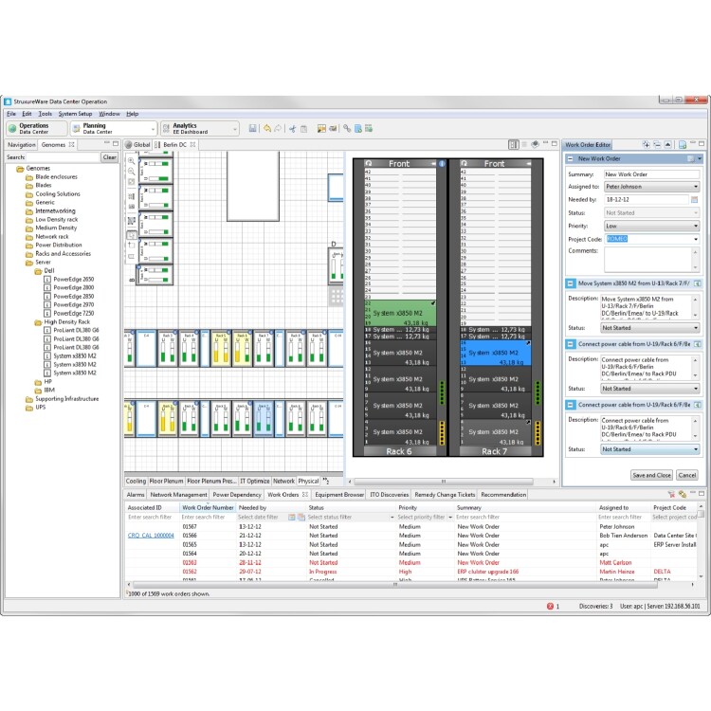Click the rack layout toggle icon above racks
Screen dimensions: 711x711
pos(513,145)
